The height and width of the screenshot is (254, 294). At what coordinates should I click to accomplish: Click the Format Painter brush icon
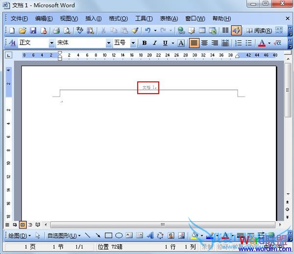point(135,30)
